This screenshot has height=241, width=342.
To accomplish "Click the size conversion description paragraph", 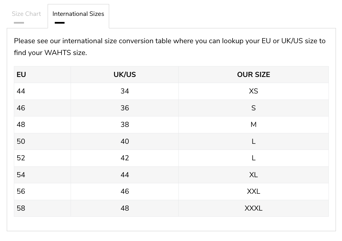I will 170,47.
